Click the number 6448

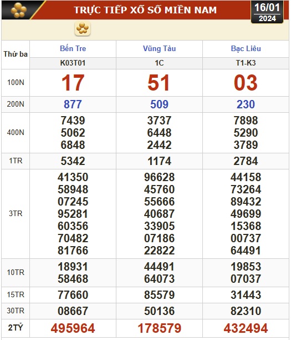pos(159,133)
